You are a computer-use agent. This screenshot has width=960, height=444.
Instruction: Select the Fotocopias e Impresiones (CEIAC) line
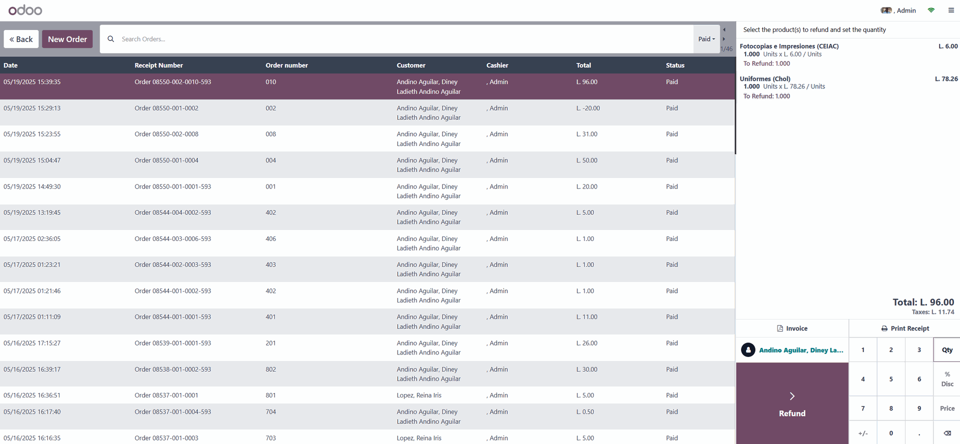848,54
